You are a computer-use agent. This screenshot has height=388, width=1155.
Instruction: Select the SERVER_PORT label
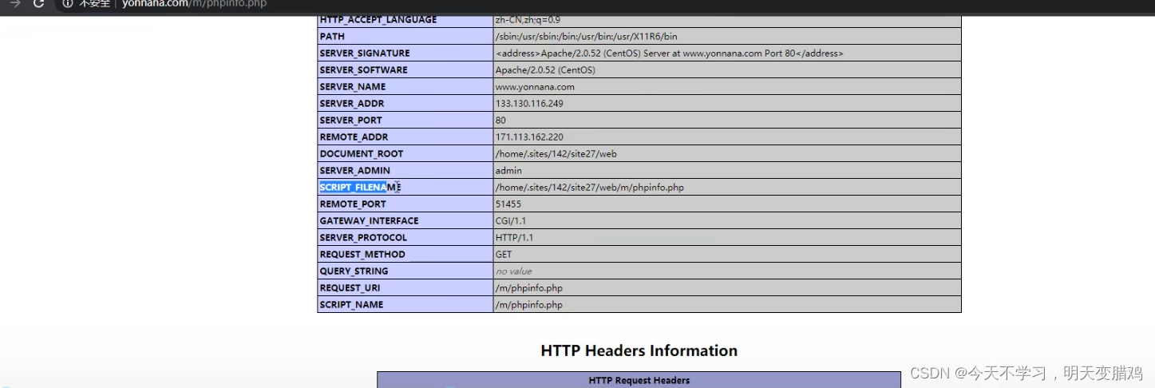[351, 121]
